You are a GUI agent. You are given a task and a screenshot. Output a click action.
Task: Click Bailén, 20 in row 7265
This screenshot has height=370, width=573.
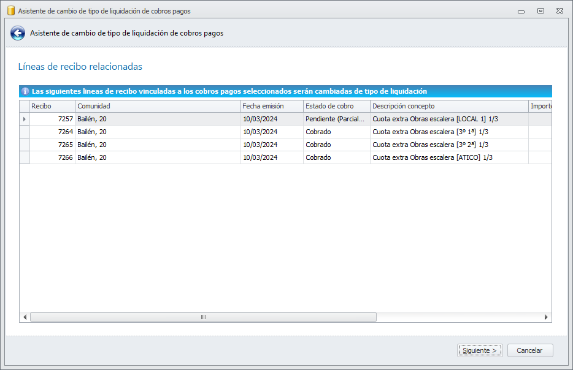pyautogui.click(x=158, y=145)
